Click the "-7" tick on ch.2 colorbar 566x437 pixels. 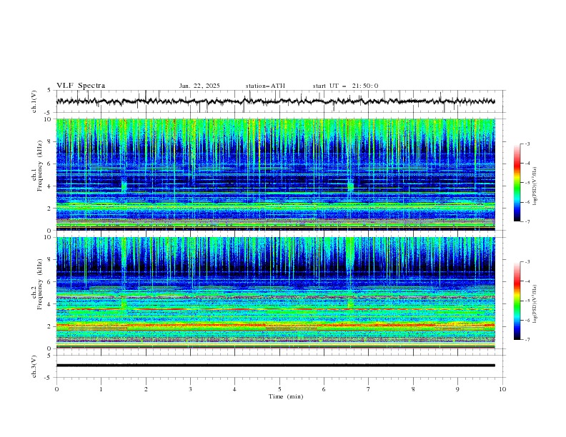click(527, 340)
